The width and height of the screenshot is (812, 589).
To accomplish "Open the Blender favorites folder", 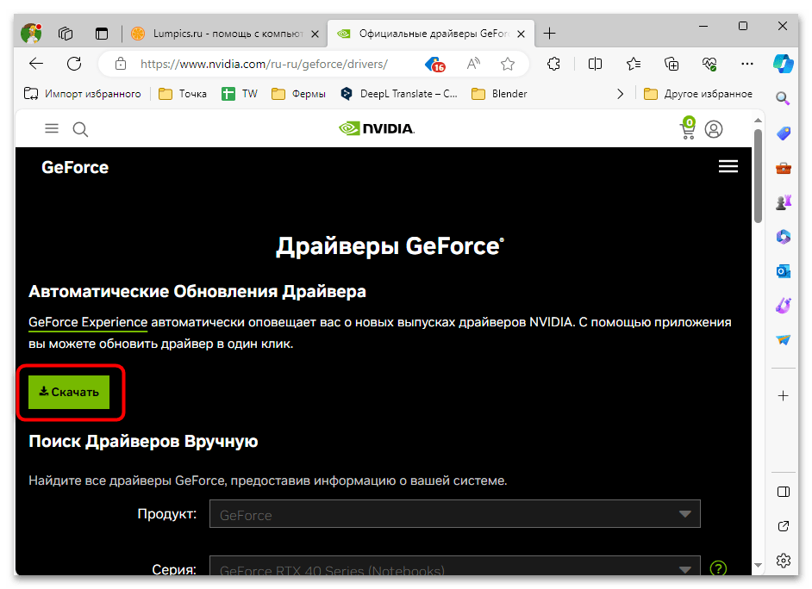I will 499,94.
